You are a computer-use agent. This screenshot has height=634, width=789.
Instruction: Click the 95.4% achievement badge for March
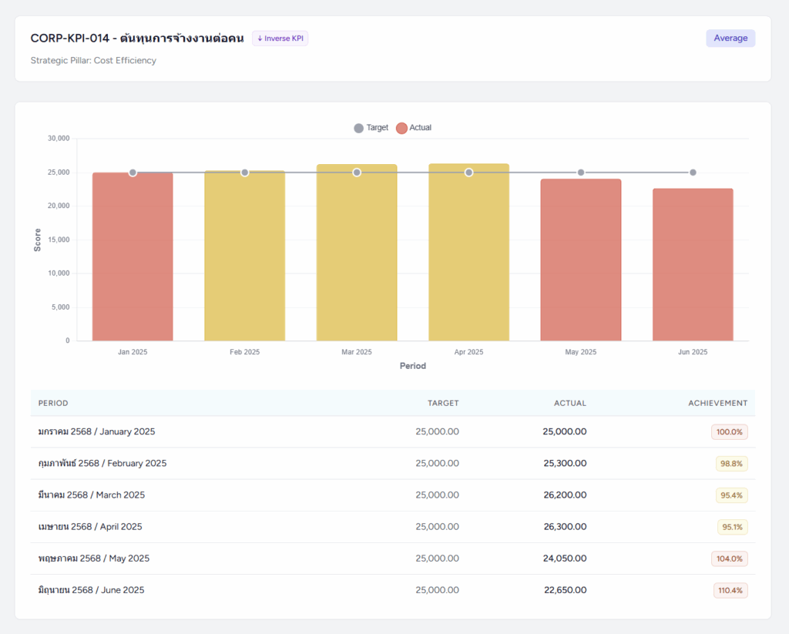coord(732,495)
